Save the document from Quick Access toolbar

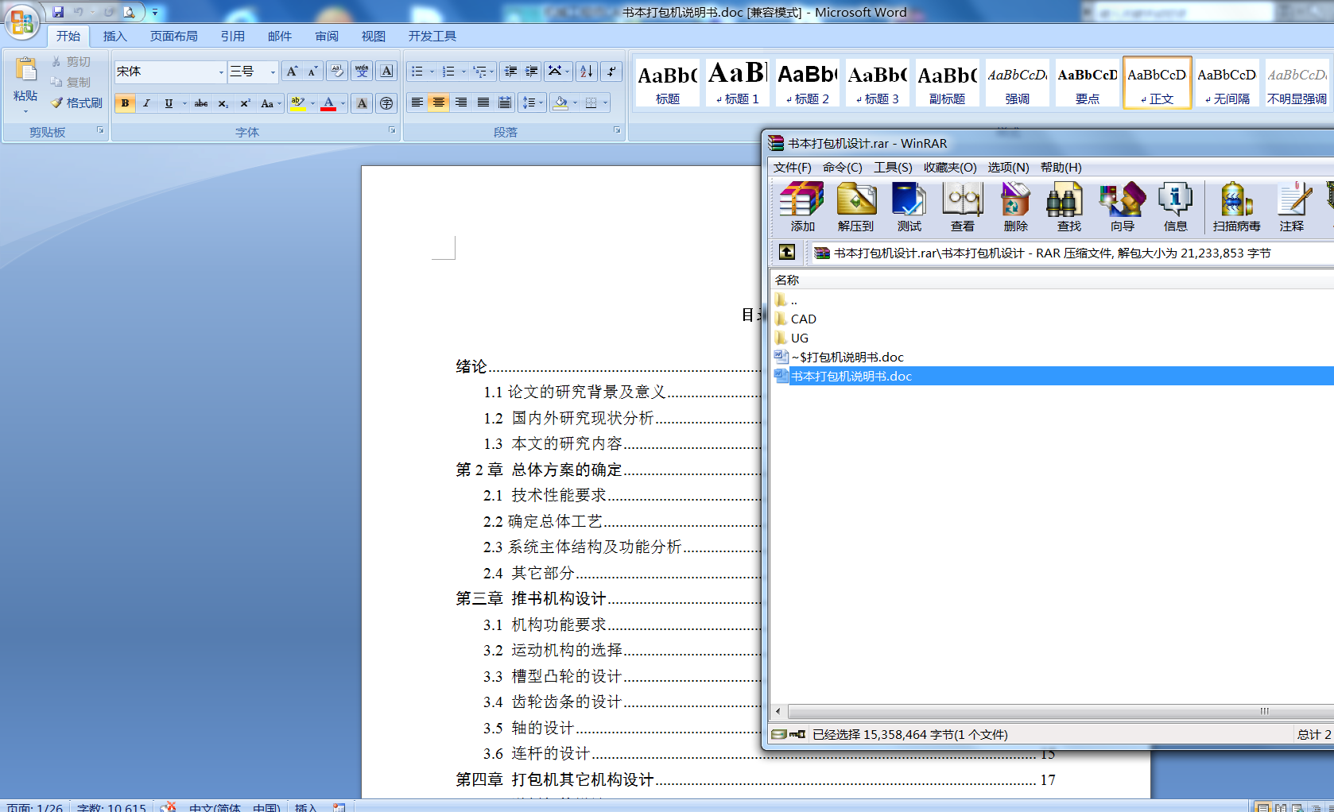tap(58, 12)
